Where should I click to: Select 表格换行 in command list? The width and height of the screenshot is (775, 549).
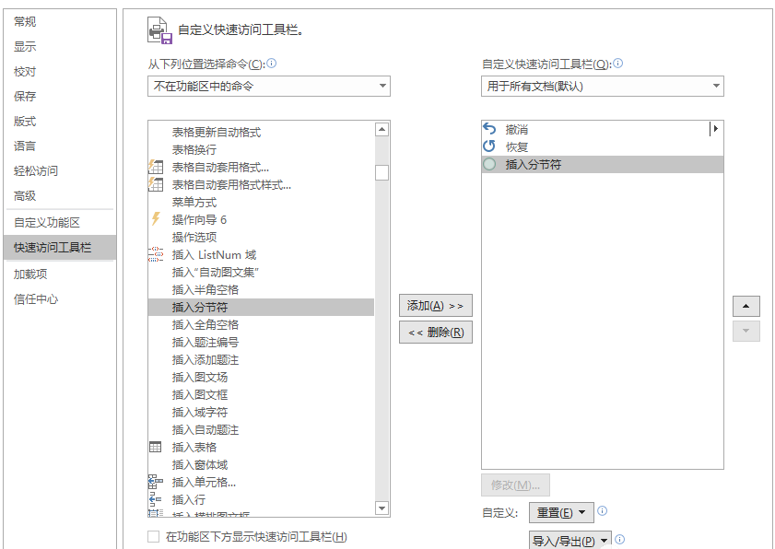[261, 149]
